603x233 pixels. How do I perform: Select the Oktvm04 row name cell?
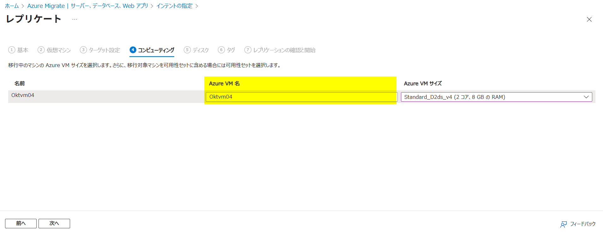[x=23, y=95]
